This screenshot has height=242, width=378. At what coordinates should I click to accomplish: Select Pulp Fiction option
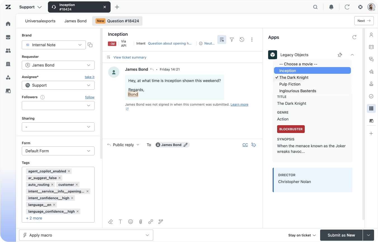coord(312,84)
